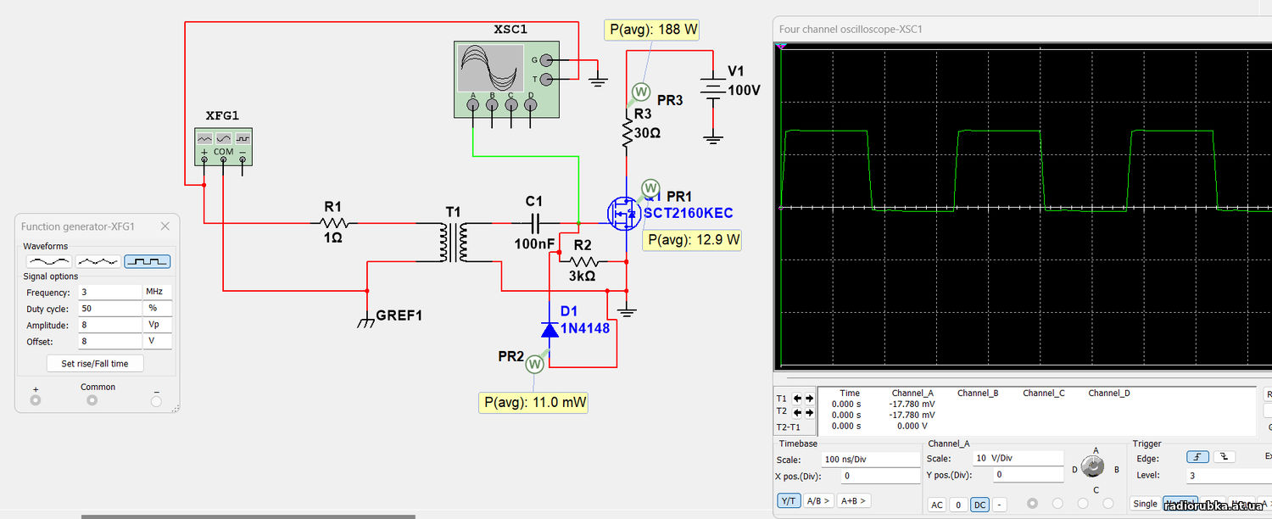This screenshot has height=519, width=1272.
Task: Click the Channel_B column header in readout
Action: (978, 393)
